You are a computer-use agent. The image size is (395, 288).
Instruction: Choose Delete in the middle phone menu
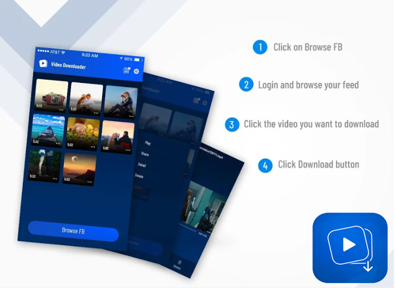click(139, 176)
